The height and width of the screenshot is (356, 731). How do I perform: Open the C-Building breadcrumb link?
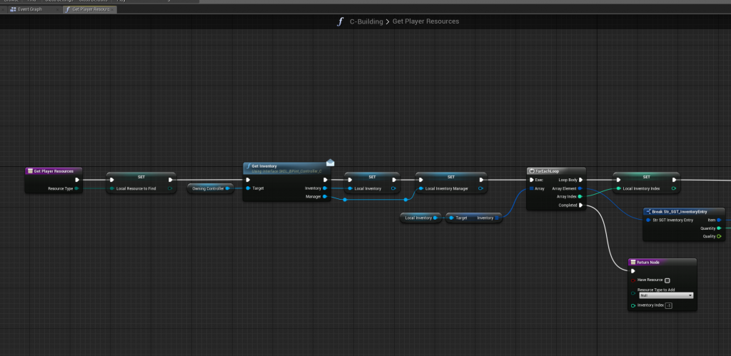click(x=366, y=21)
